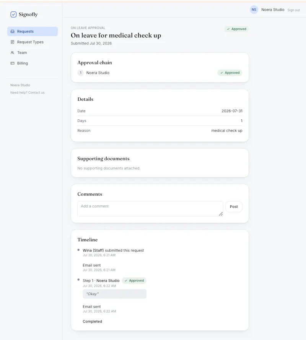This screenshot has width=306, height=340.
Task: Click the Requests inbox icon in sidebar
Action: (x=13, y=31)
